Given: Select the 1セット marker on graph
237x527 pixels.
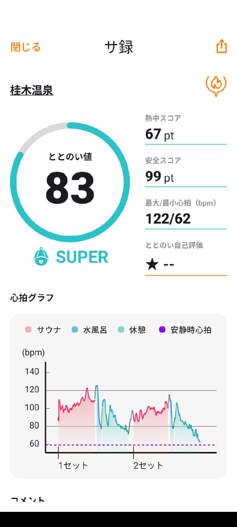Looking at the screenshot, I should click(73, 465).
